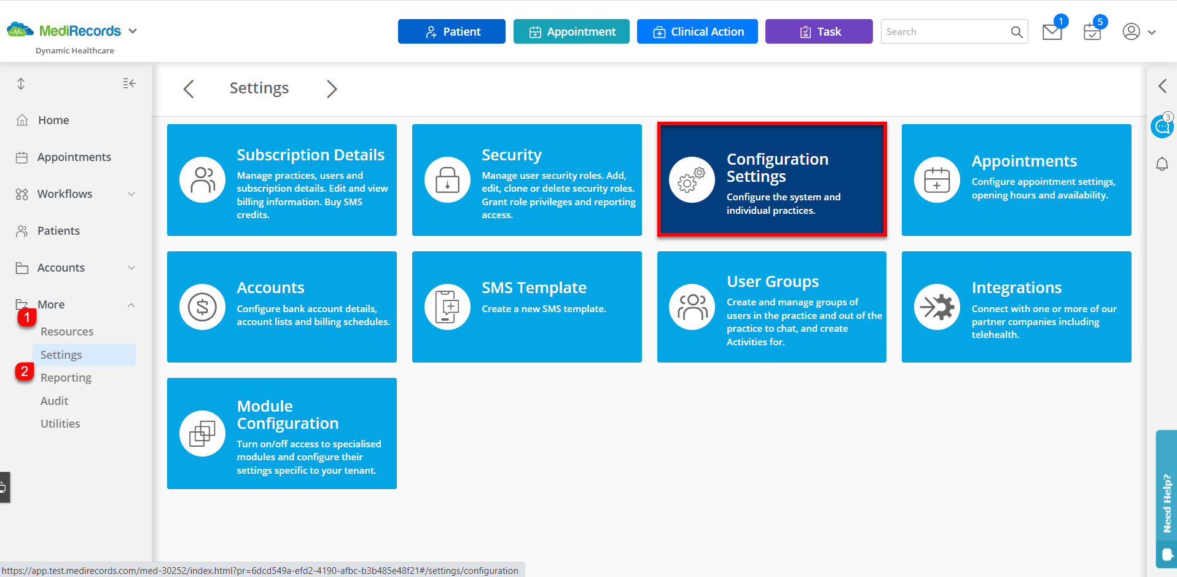
Task: Click the Accounts dollar sign icon
Action: coord(202,307)
